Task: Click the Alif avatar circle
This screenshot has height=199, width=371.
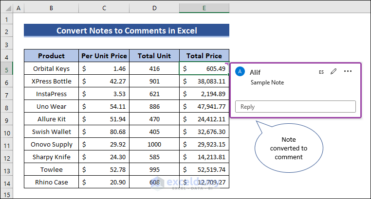Action: click(240, 72)
